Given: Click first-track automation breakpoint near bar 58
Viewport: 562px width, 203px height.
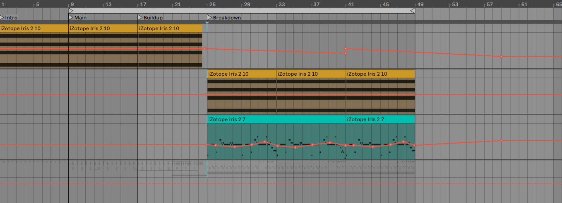Looking at the screenshot, I should click(x=501, y=56).
